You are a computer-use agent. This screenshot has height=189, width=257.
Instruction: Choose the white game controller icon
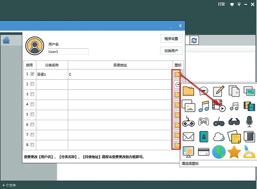[203, 121]
